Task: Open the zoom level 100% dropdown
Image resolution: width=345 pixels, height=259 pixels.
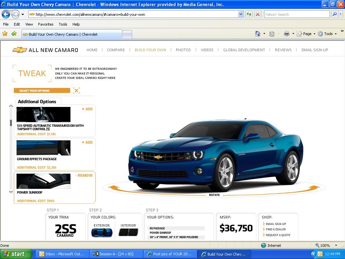Action: coord(336,246)
